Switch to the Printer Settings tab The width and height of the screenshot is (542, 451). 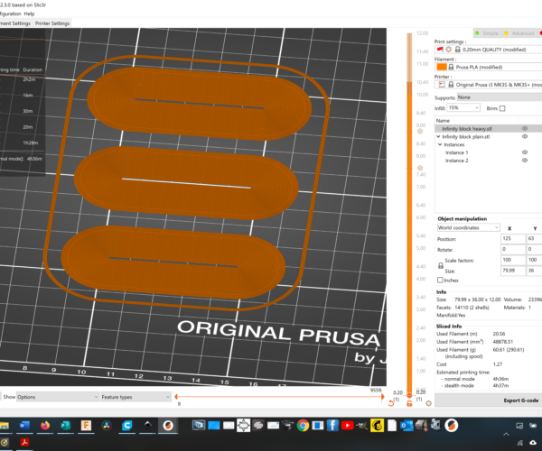coord(51,23)
